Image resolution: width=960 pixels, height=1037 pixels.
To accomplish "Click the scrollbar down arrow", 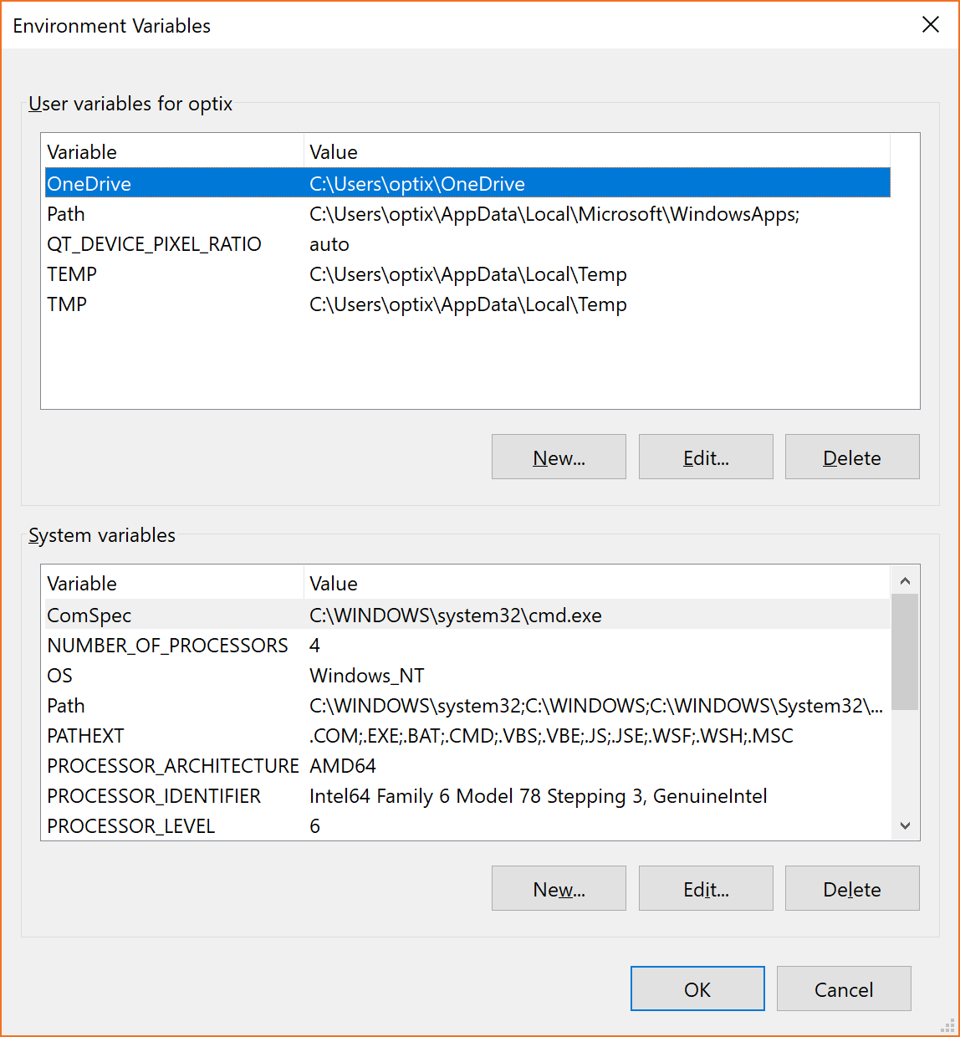I will coord(906,825).
